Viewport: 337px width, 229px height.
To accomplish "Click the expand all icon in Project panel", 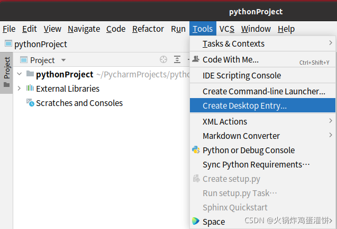I will coord(177,59).
